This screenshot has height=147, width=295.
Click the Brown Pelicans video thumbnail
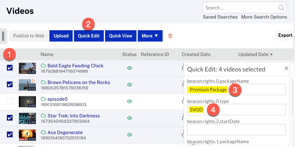pyautogui.click(x=27, y=85)
